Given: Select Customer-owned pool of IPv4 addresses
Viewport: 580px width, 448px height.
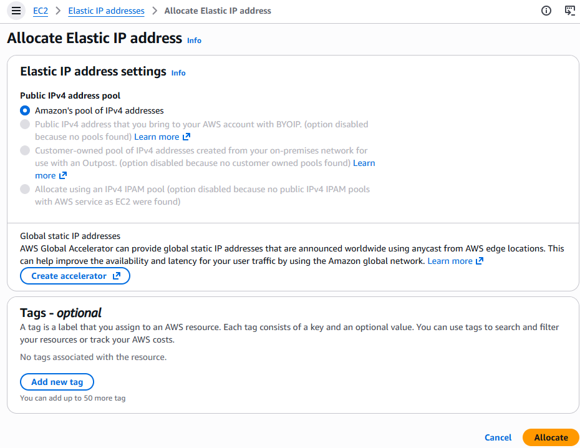Looking at the screenshot, I should 25,150.
